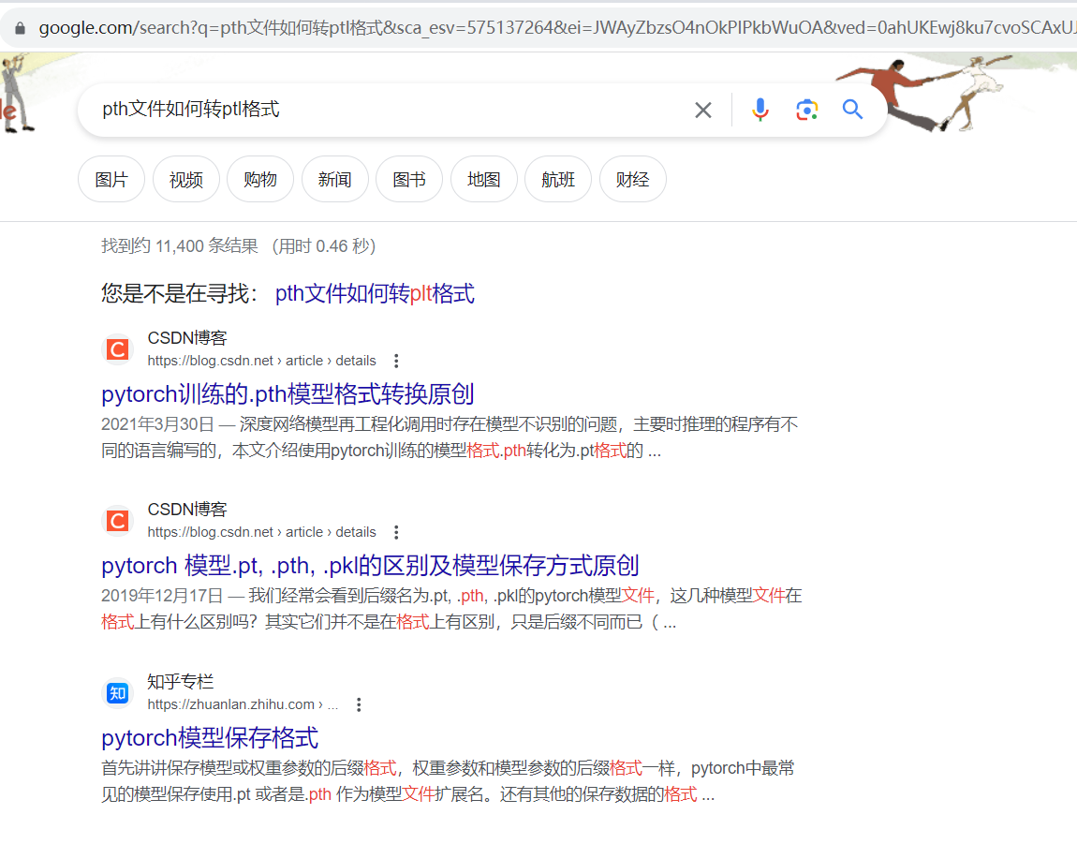Click the CSDN博客 favicon on the first result
This screenshot has width=1077, height=844.
(x=116, y=348)
